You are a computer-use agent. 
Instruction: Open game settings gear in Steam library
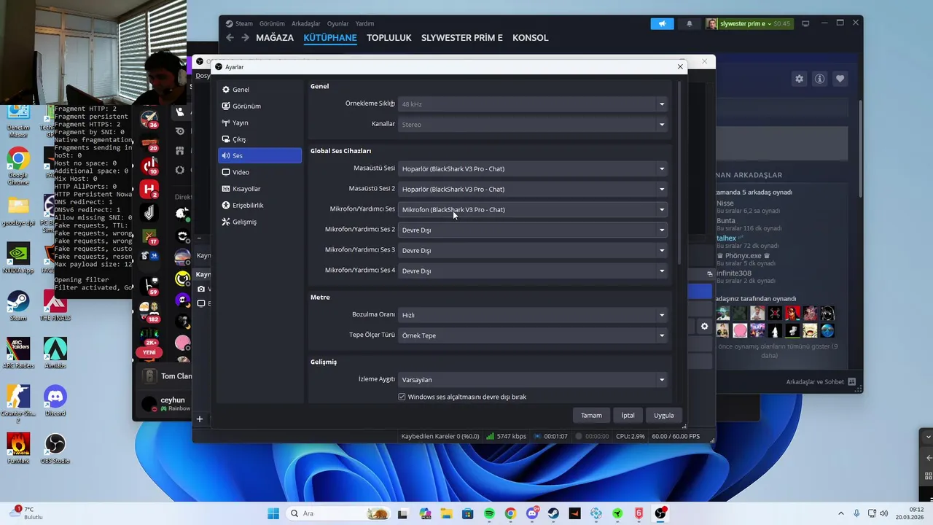point(800,79)
